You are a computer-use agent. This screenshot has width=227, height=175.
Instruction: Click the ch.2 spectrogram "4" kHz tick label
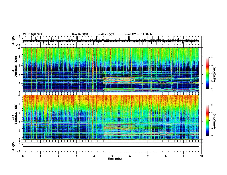[x=20, y=122]
